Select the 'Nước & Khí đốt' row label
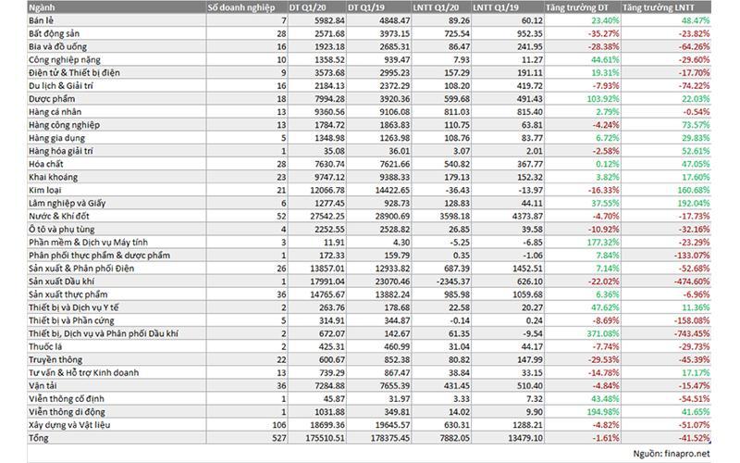The image size is (740, 463). [58, 215]
